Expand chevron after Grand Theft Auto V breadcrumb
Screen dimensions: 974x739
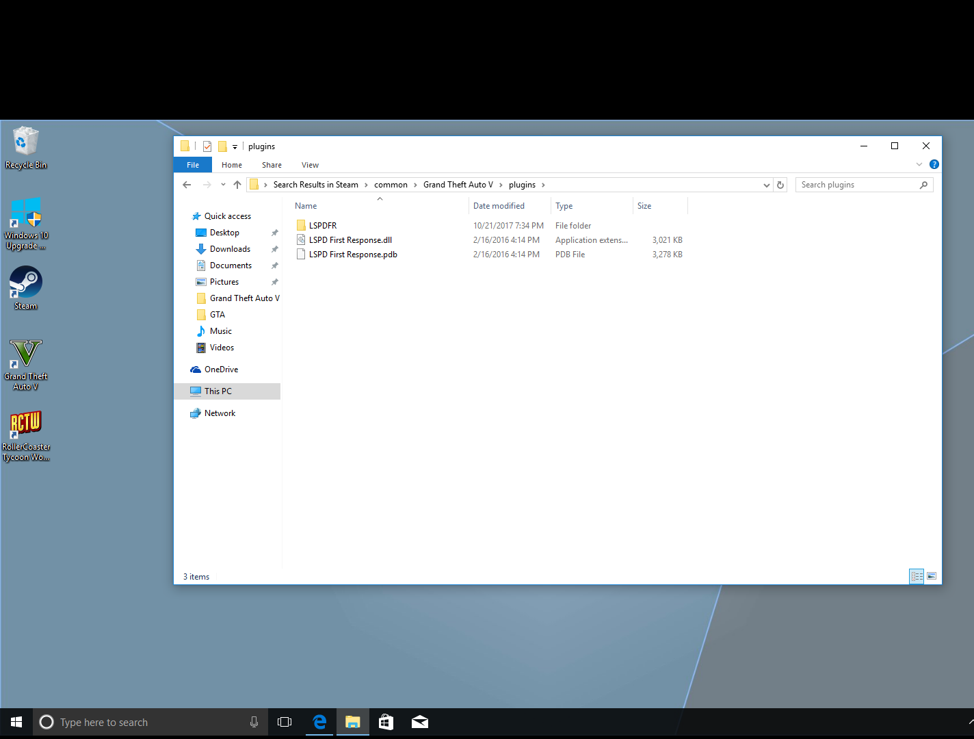point(501,185)
